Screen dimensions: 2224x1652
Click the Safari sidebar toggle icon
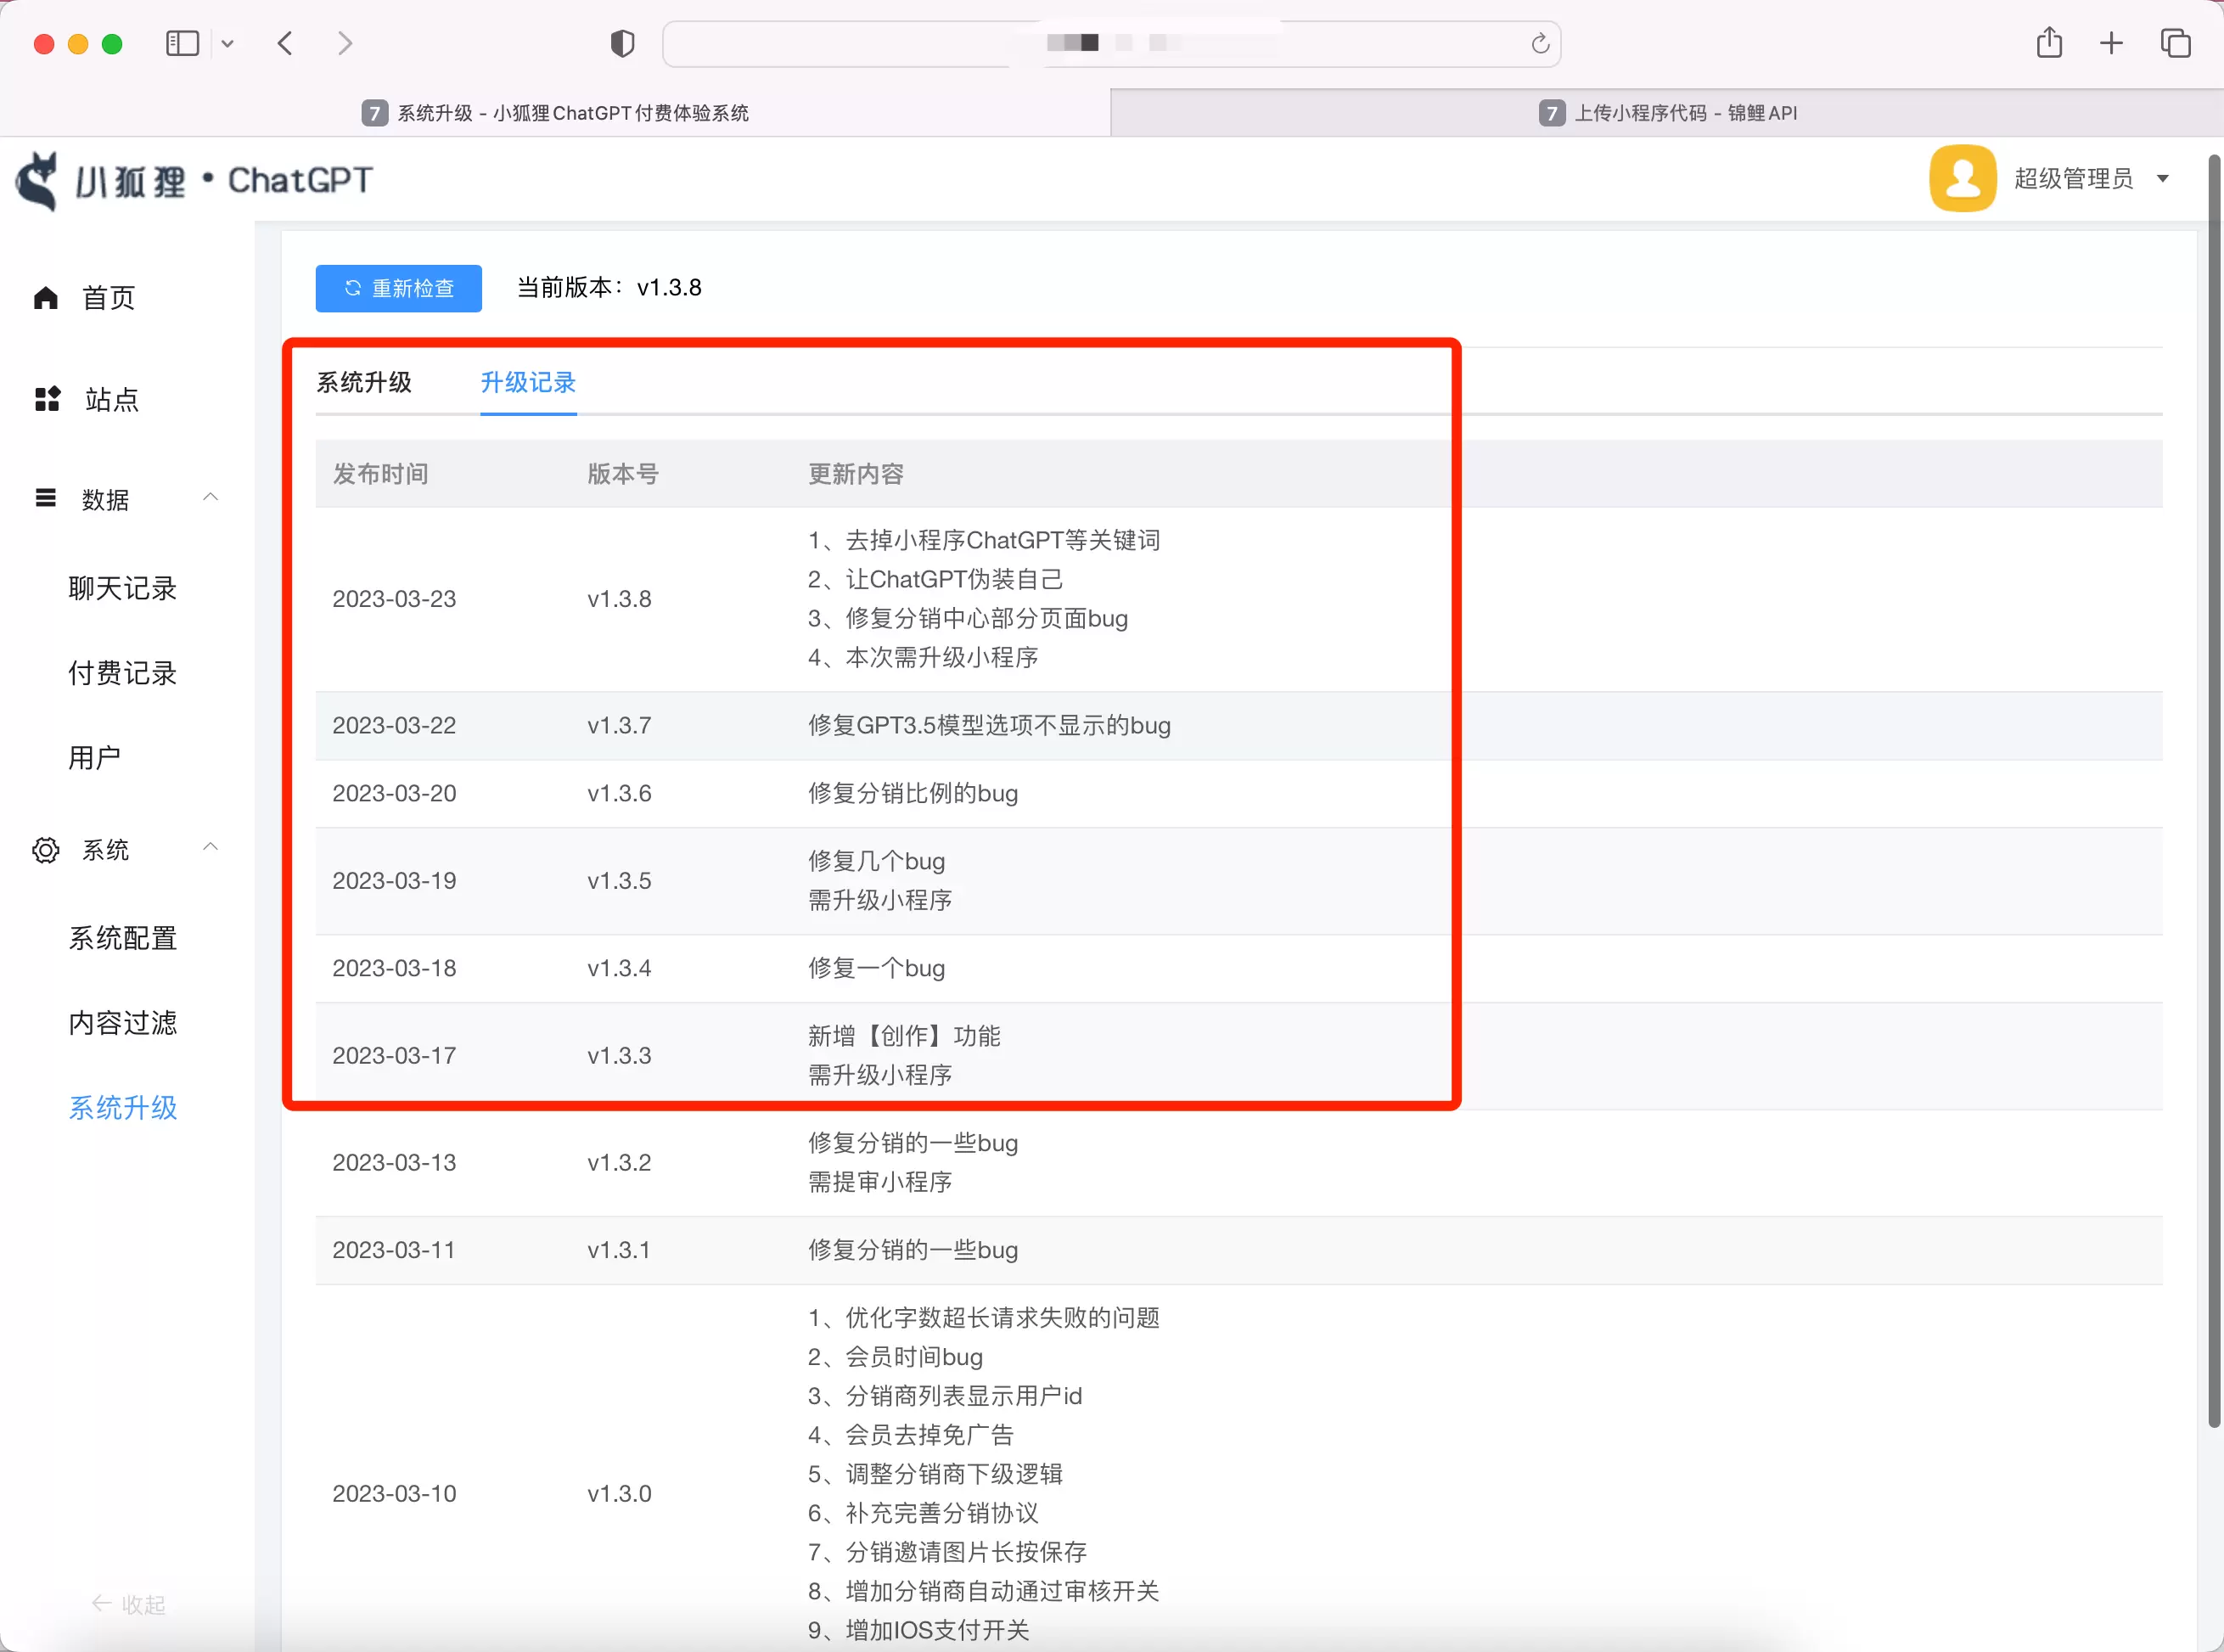tap(182, 43)
